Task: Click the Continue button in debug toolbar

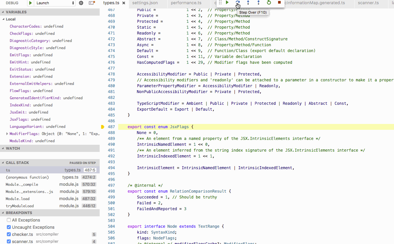Action: coord(227,3)
